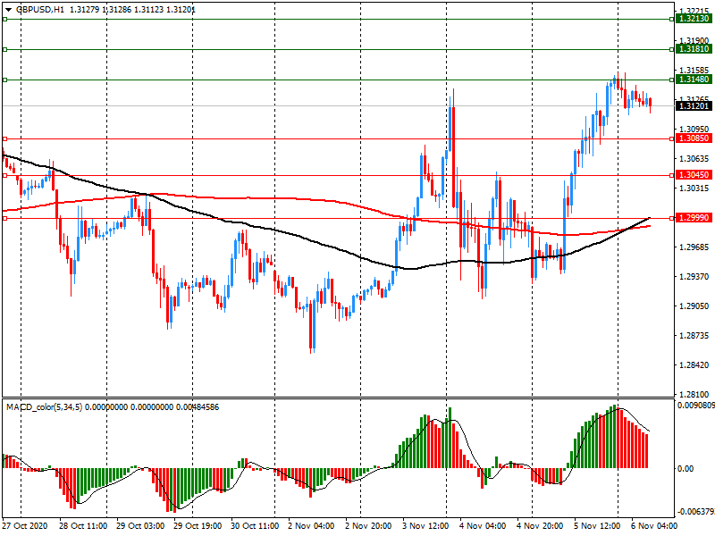715x536 pixels.
Task: Open the chart menu triangle beside GBPUSD,H1
Action: tap(8, 9)
